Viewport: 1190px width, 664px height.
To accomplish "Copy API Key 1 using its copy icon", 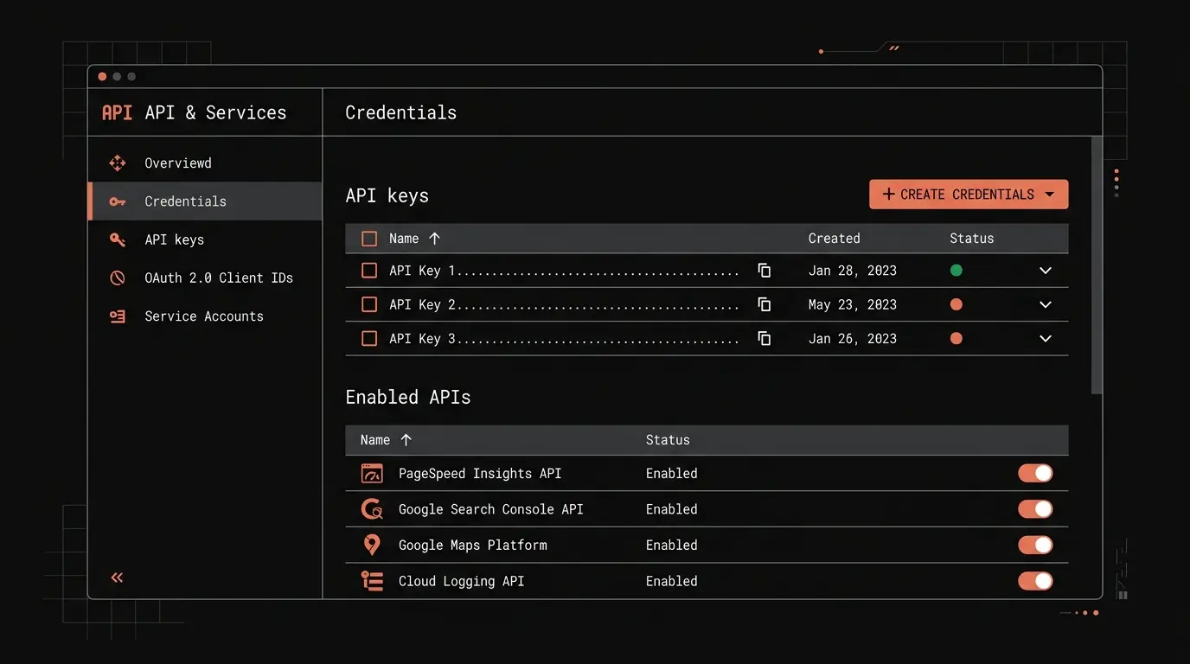I will [764, 270].
